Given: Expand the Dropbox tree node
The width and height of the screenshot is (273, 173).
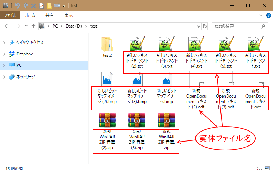Looking at the screenshot, I should [x=4, y=54].
